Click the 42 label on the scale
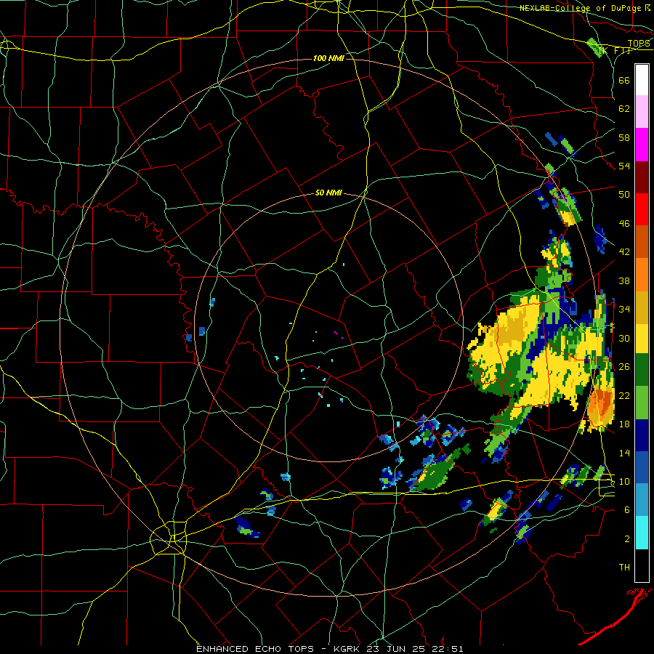654x654 pixels. click(x=624, y=252)
